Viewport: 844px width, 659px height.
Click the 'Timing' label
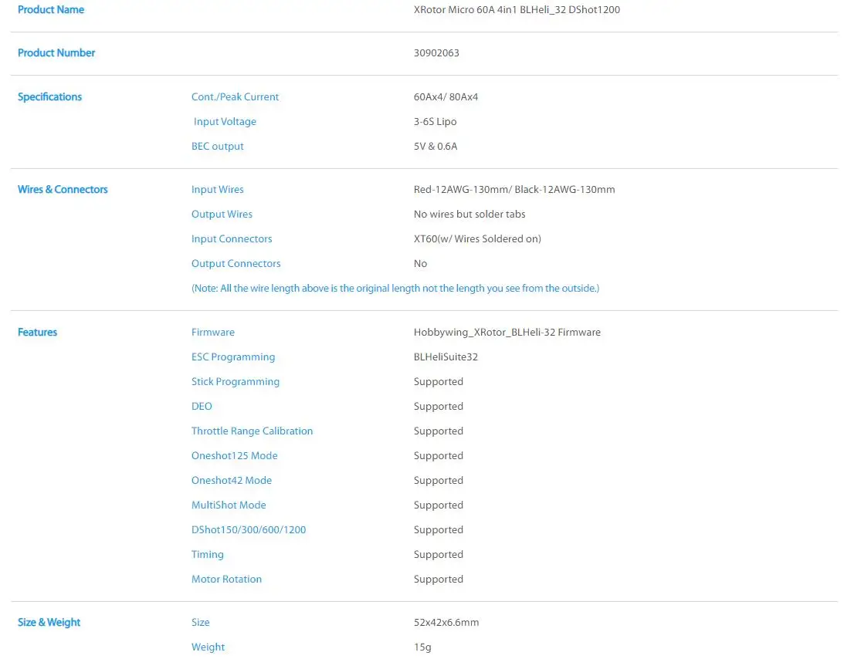tap(207, 555)
